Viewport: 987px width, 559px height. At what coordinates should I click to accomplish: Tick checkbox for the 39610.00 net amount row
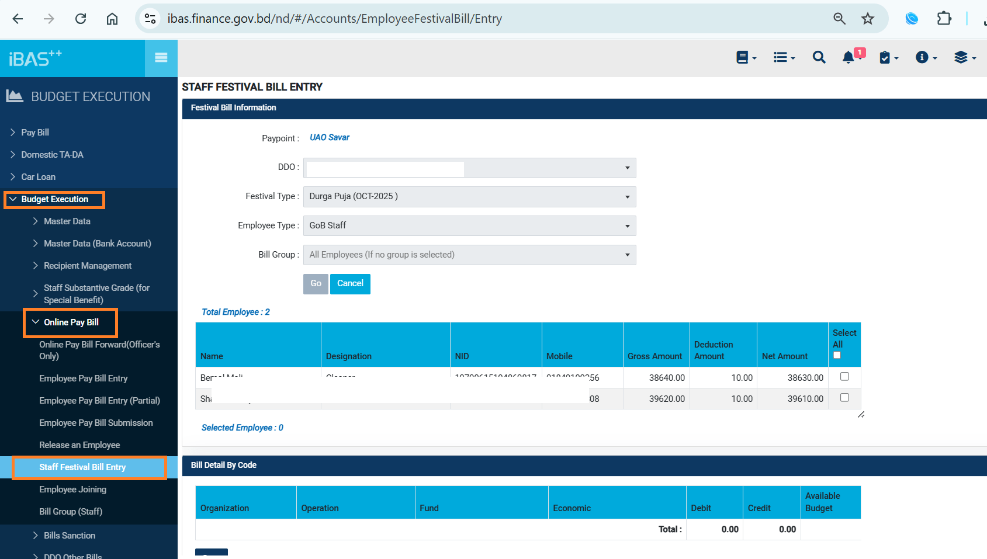[844, 398]
